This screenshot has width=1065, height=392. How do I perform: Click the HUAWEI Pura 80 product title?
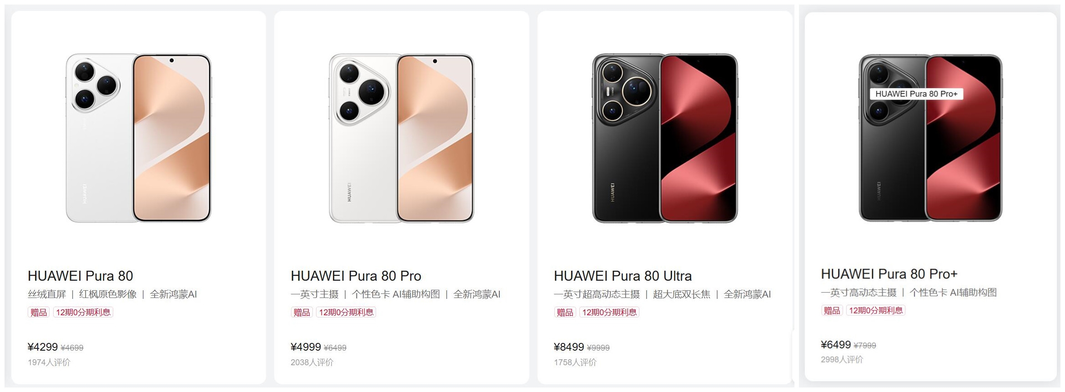pyautogui.click(x=80, y=276)
